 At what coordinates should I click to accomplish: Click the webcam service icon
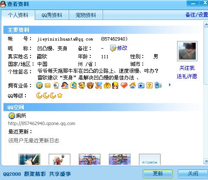coord(56,85)
